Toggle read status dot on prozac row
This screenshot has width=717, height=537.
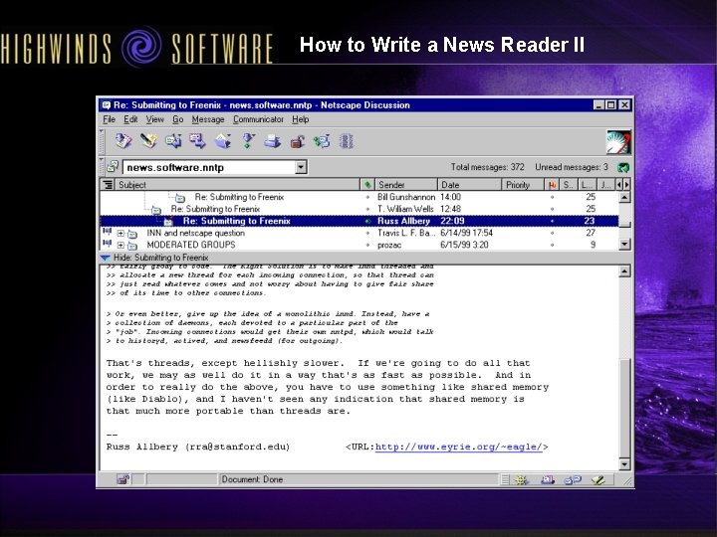[x=367, y=246]
